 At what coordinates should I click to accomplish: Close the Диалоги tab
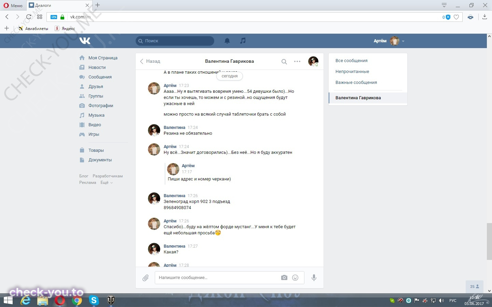(87, 5)
